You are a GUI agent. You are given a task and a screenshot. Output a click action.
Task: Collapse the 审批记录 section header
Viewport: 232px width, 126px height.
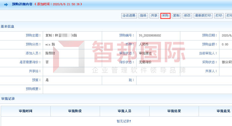tap(8, 99)
